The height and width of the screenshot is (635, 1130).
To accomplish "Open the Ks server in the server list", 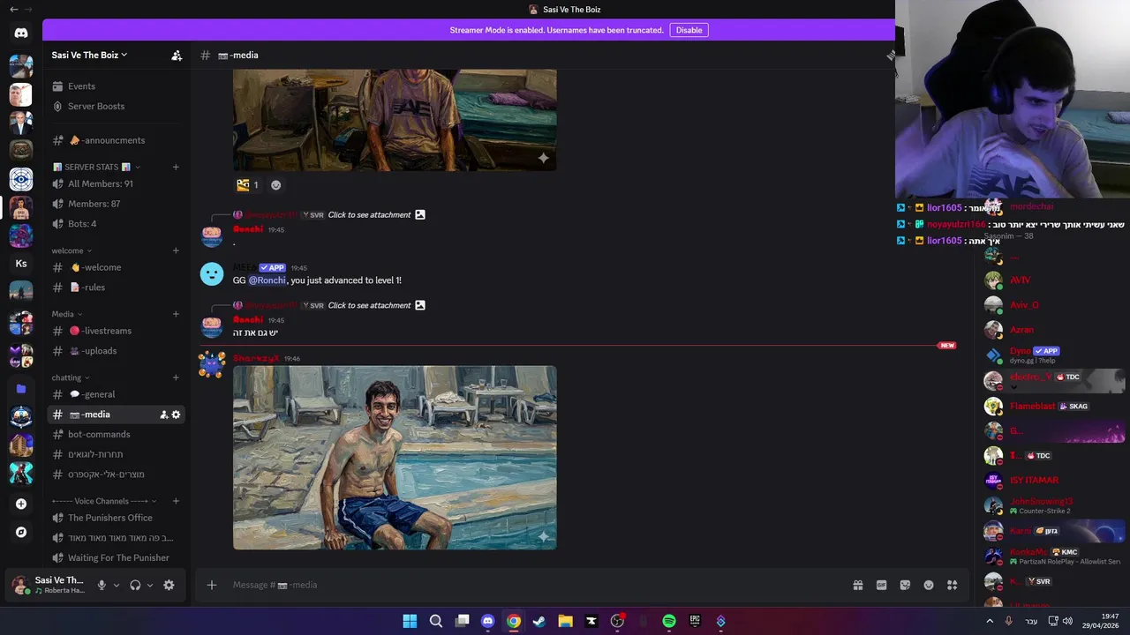I will (21, 264).
